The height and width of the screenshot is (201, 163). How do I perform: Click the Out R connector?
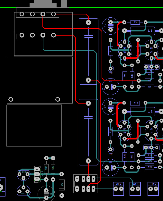pyautogui.click(x=135, y=189)
